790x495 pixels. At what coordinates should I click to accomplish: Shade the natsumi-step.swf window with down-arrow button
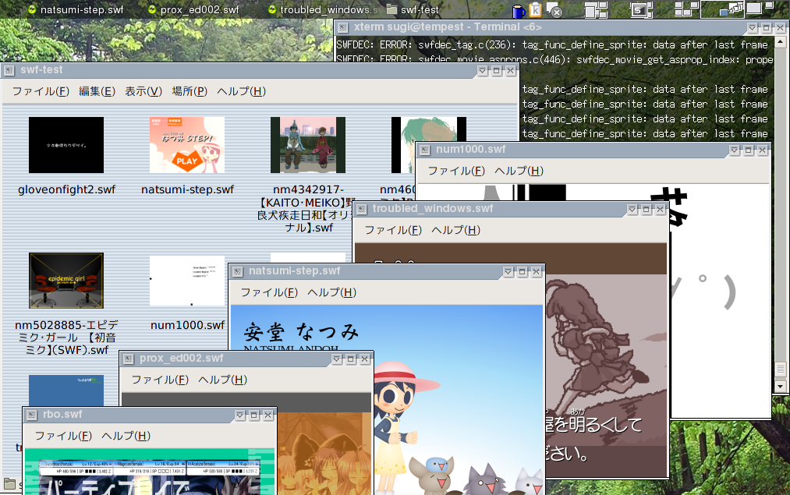(x=508, y=271)
